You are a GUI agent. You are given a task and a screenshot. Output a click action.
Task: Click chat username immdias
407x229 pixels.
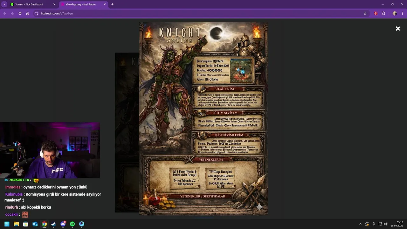click(13, 187)
